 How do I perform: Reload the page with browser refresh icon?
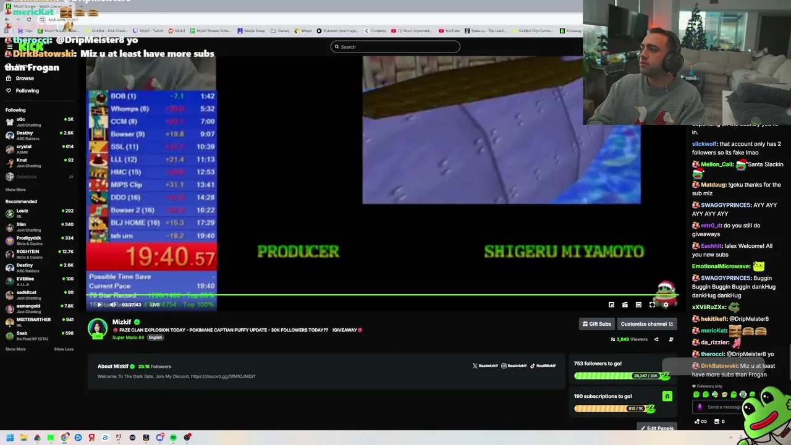(x=28, y=20)
